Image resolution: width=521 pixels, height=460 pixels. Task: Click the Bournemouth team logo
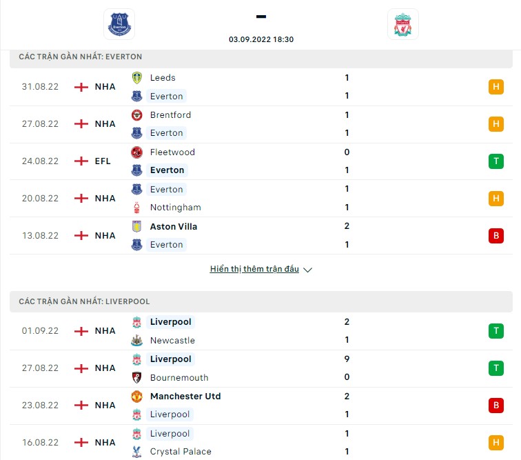[x=136, y=378]
